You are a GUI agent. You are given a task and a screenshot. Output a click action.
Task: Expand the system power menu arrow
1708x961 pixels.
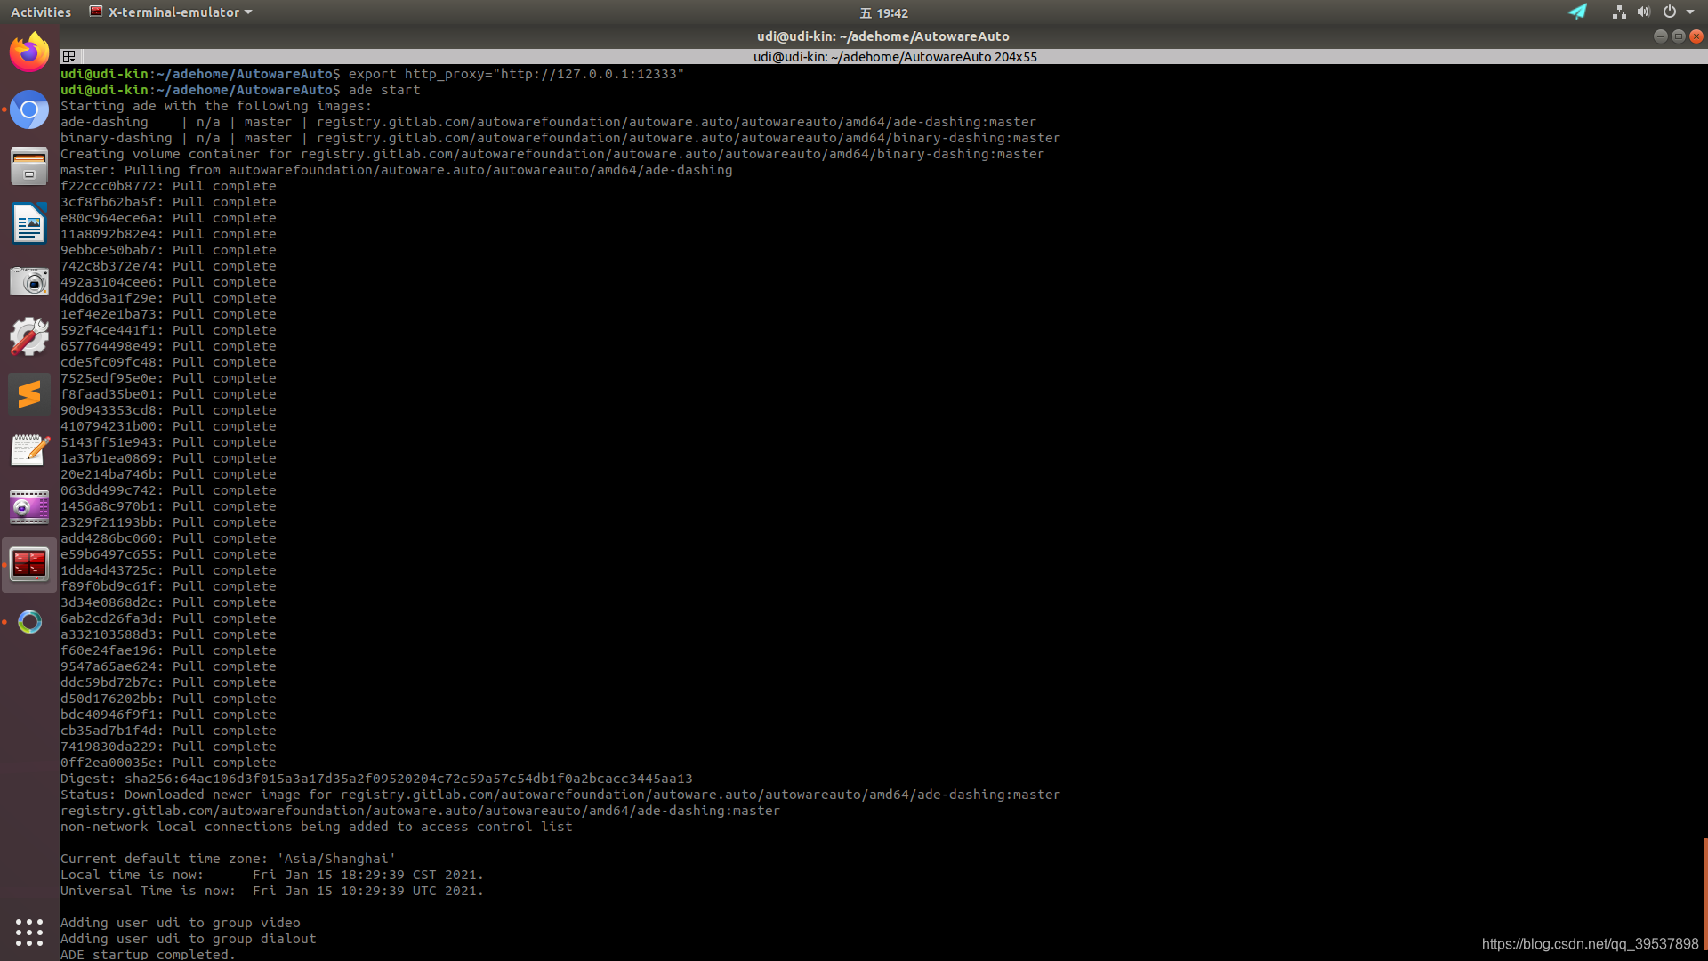click(1690, 12)
